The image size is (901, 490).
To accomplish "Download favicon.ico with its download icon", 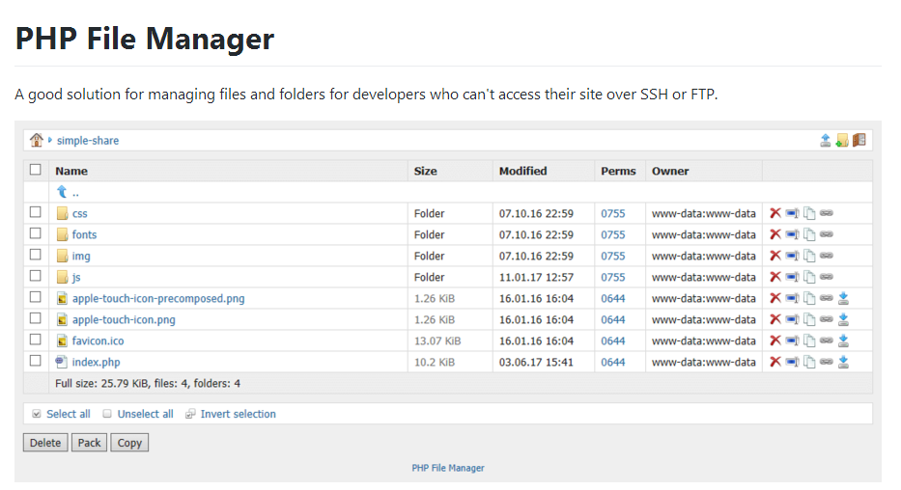I will (x=843, y=340).
